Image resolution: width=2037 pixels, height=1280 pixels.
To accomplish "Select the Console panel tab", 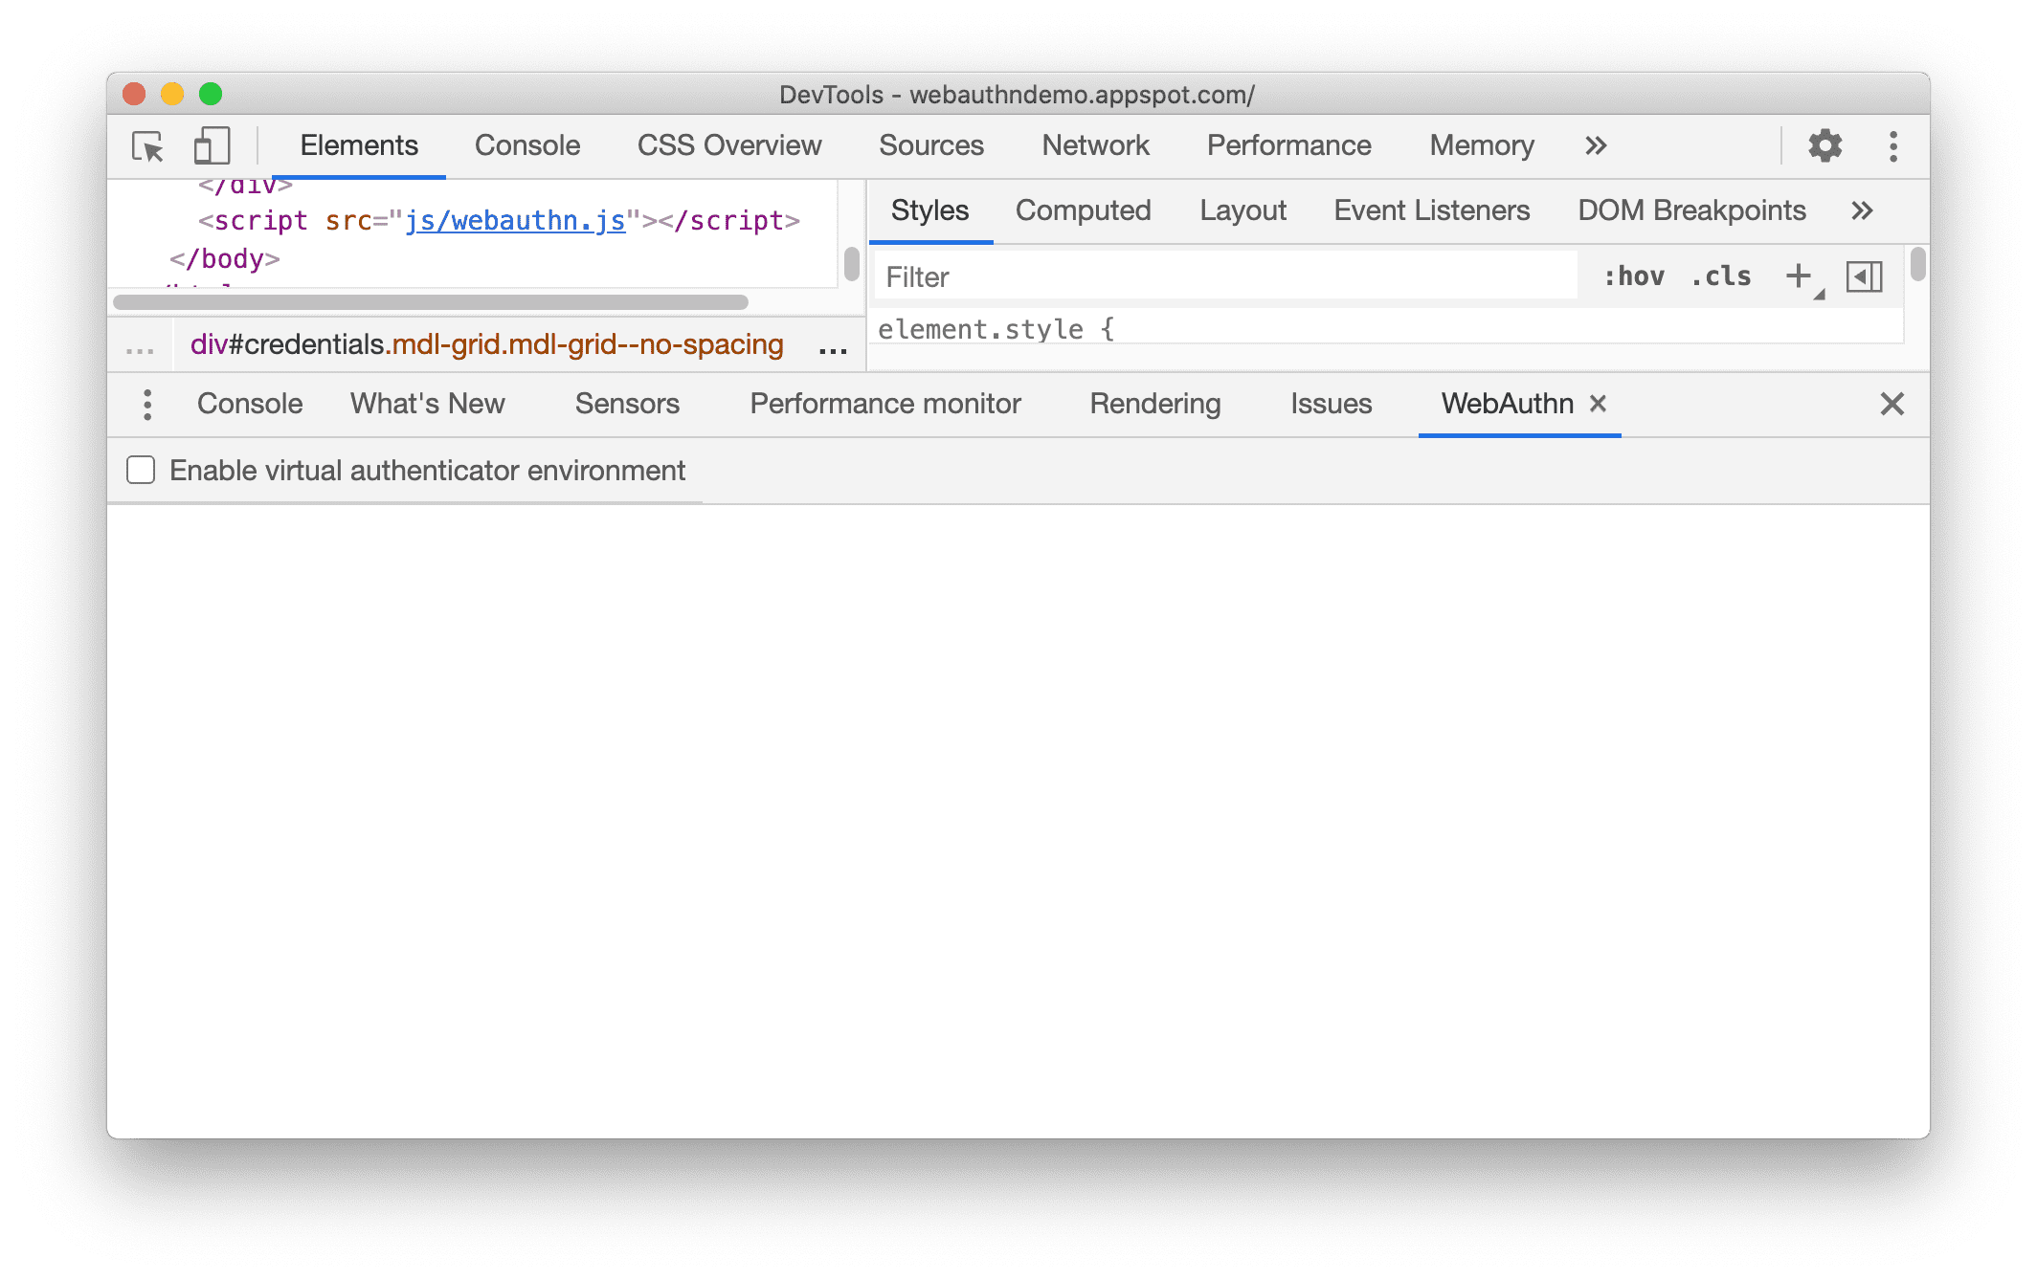I will point(526,144).
